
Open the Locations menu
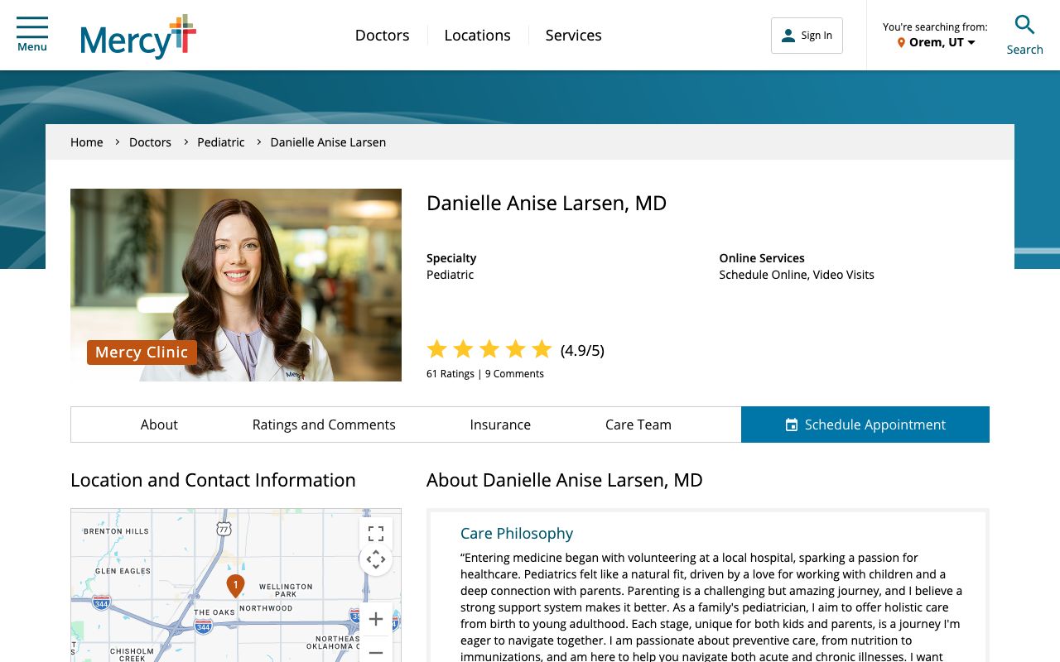pos(477,35)
